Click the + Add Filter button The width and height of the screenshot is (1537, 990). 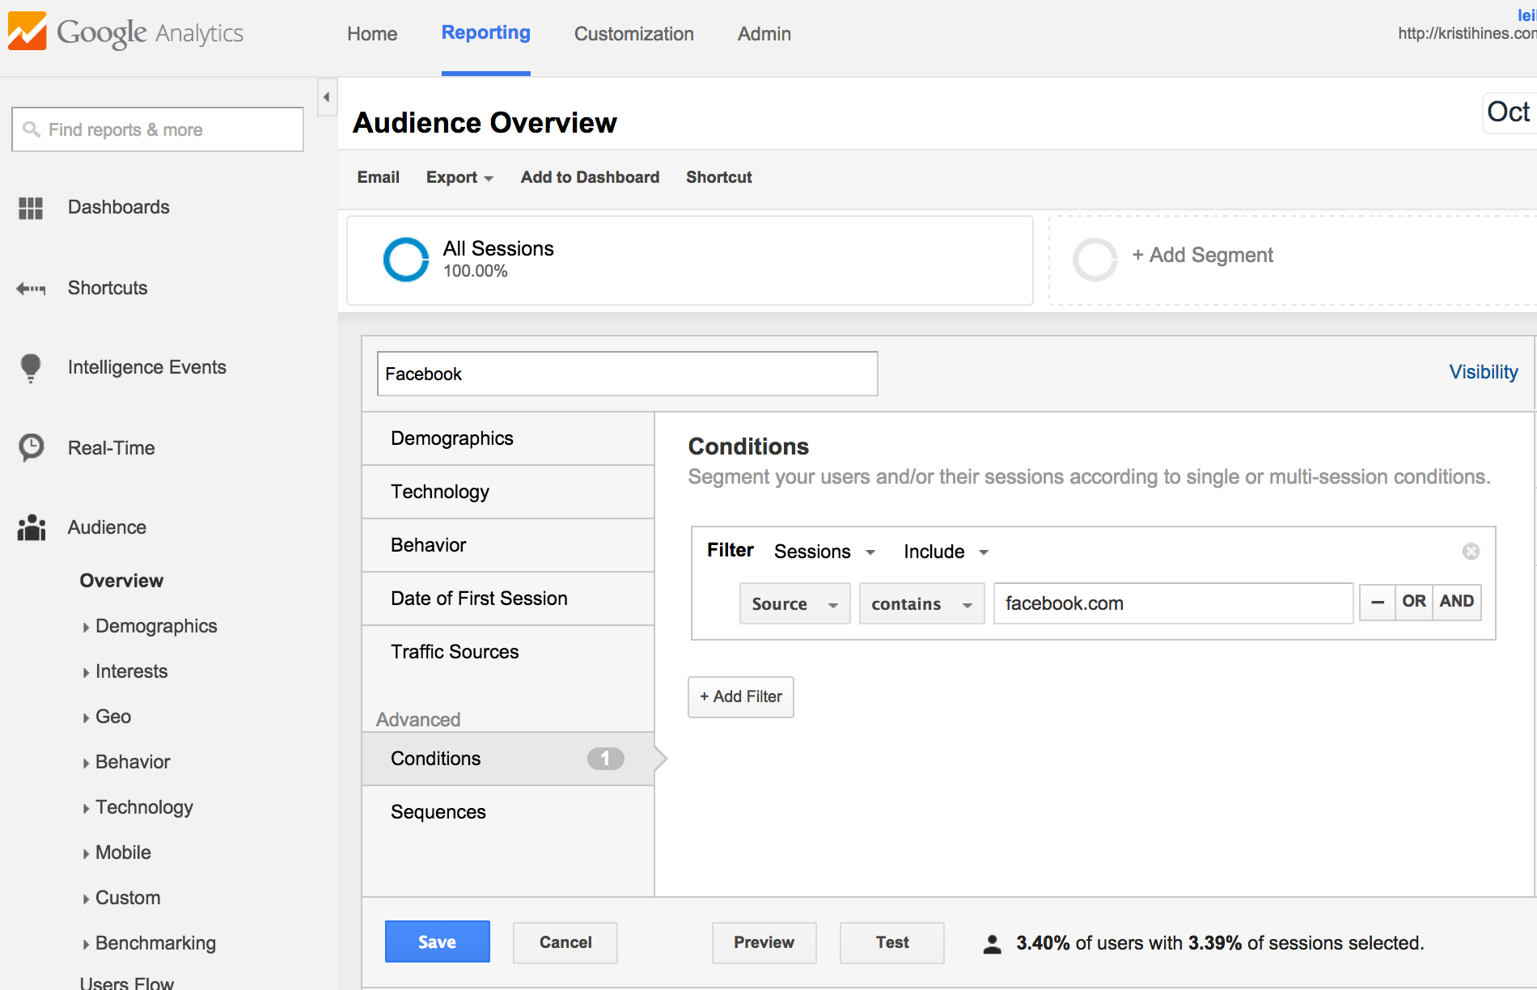click(740, 697)
